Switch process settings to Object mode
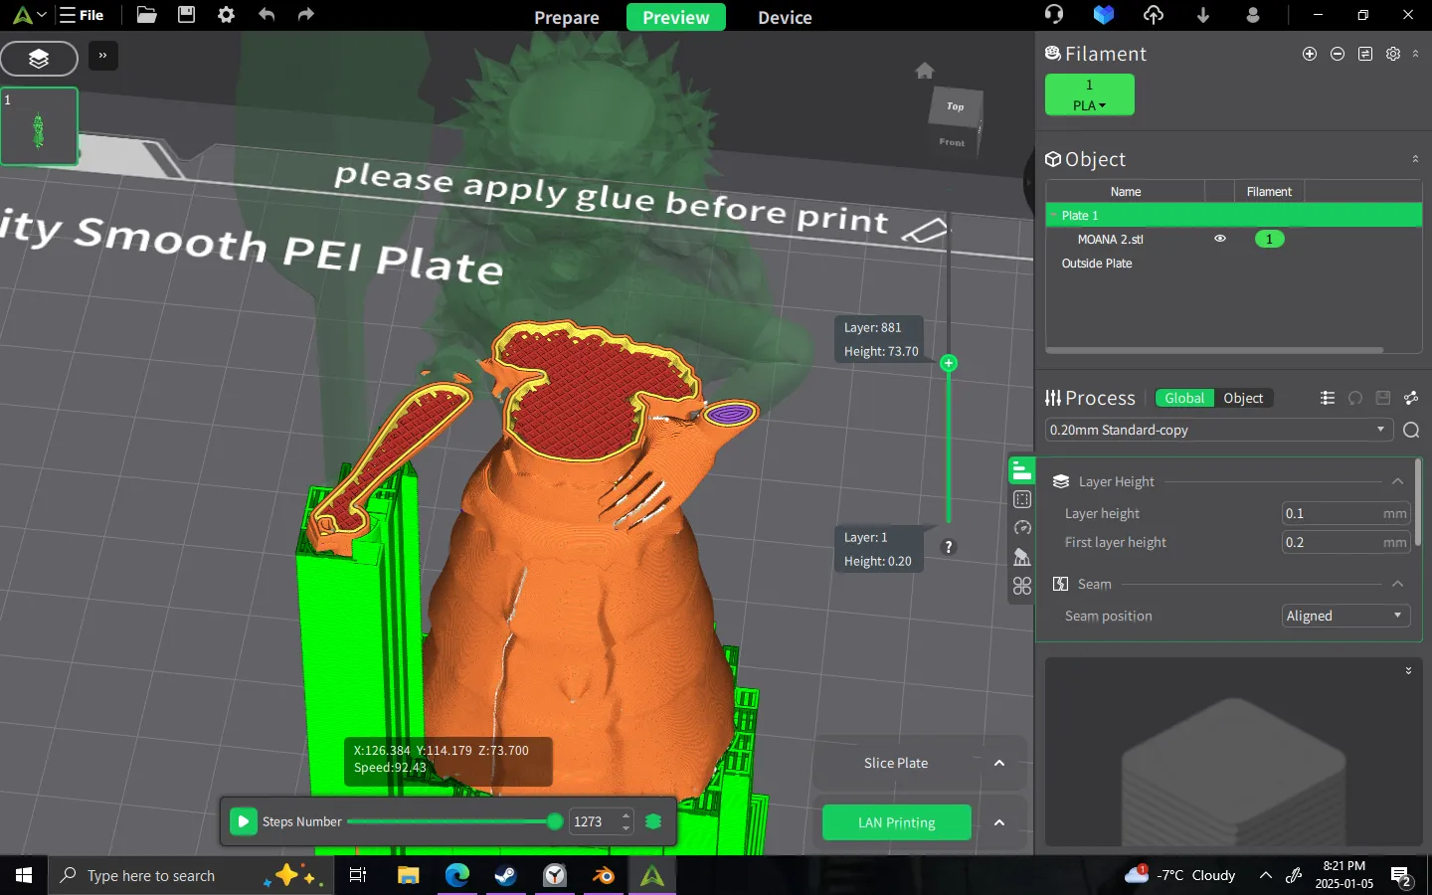Image resolution: width=1432 pixels, height=895 pixels. pos(1242,398)
